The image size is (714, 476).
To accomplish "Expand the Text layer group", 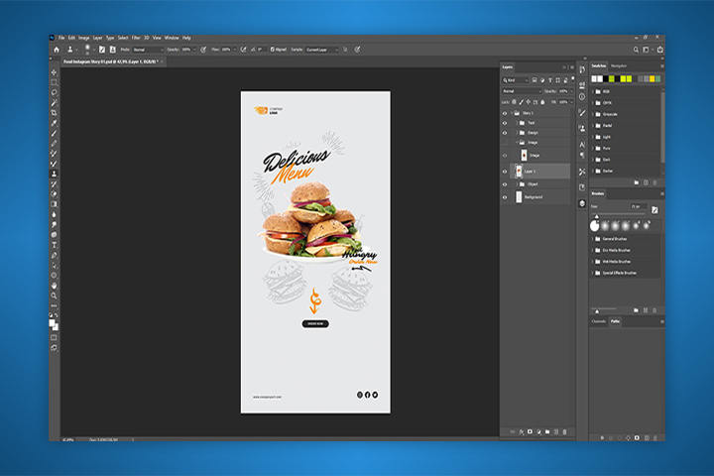I will [517, 123].
